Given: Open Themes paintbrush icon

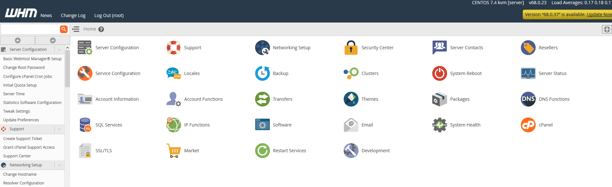Looking at the screenshot, I should 351,99.
